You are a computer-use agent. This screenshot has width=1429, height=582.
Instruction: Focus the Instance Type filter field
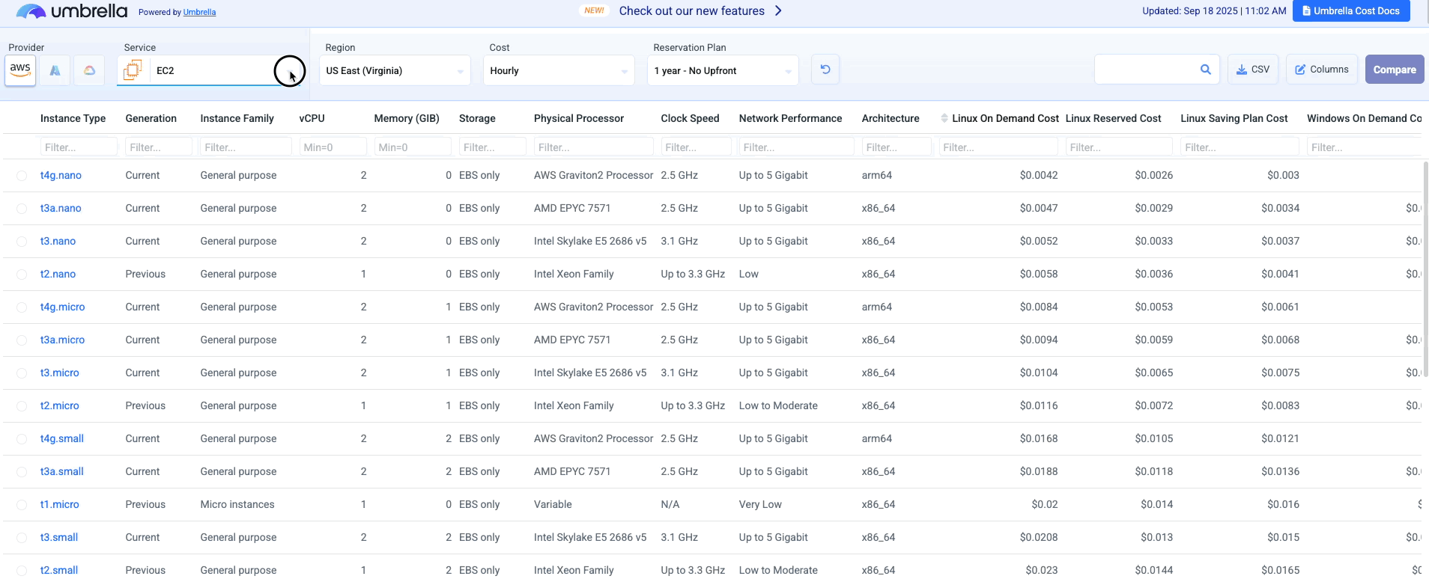(79, 147)
